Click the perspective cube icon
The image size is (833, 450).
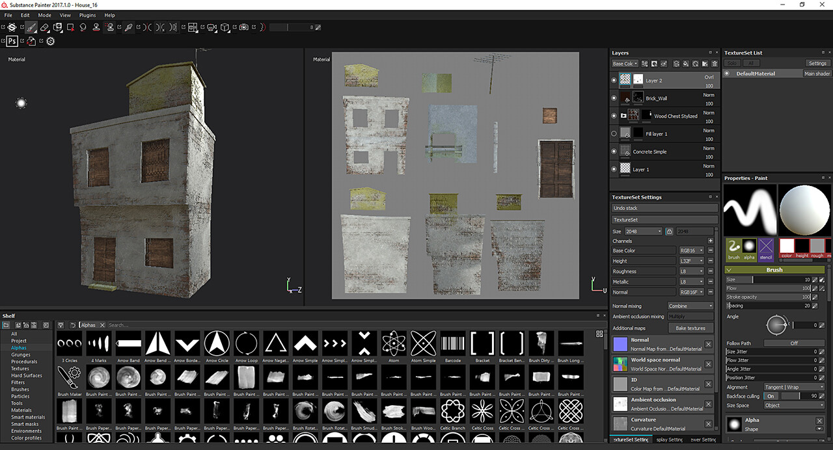coord(225,27)
